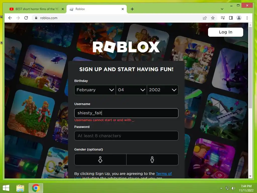Click the page scrollbar thumb

250,67
